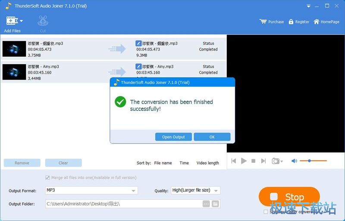Click the dialog success checkmark icon

tap(120, 102)
